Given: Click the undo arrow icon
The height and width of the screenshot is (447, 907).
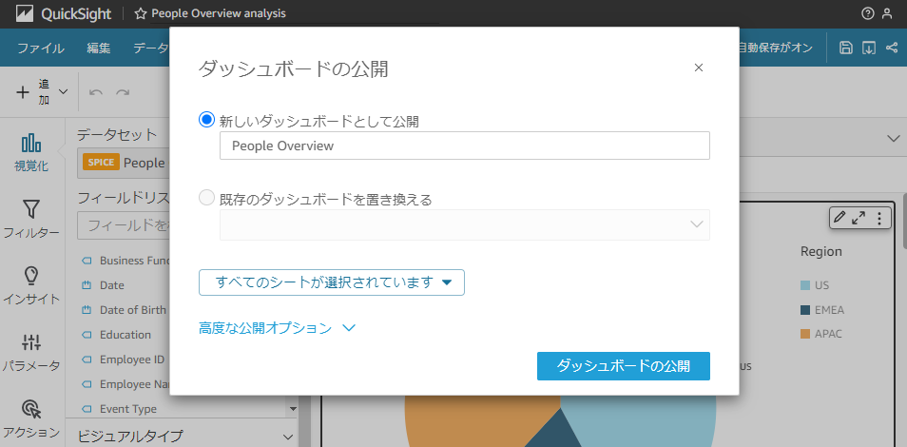Looking at the screenshot, I should (96, 92).
